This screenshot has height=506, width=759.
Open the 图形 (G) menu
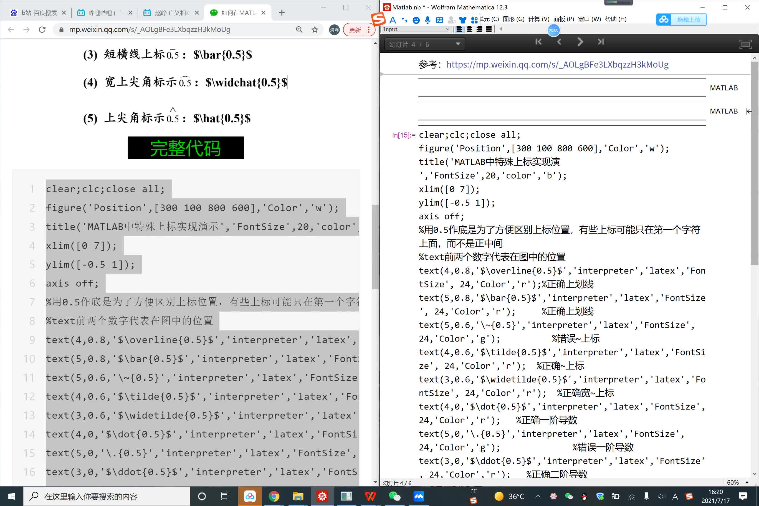point(513,19)
